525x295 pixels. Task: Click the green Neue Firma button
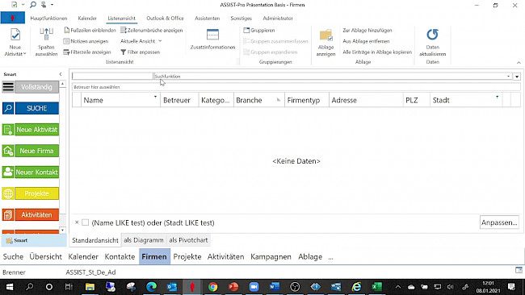[37, 151]
